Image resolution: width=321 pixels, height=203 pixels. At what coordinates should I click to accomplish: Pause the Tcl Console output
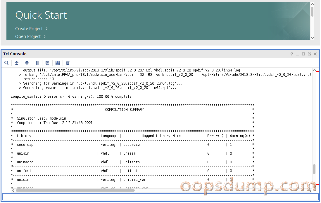point(37,63)
